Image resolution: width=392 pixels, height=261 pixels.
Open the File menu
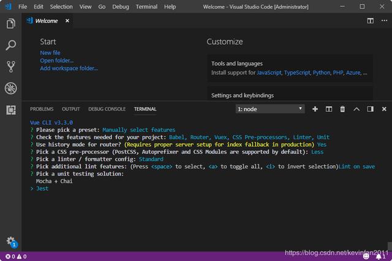coord(23,7)
